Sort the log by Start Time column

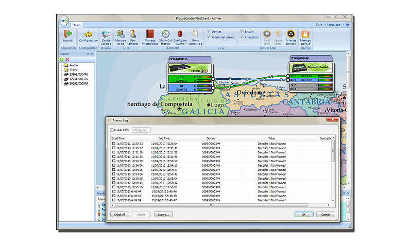[118, 138]
